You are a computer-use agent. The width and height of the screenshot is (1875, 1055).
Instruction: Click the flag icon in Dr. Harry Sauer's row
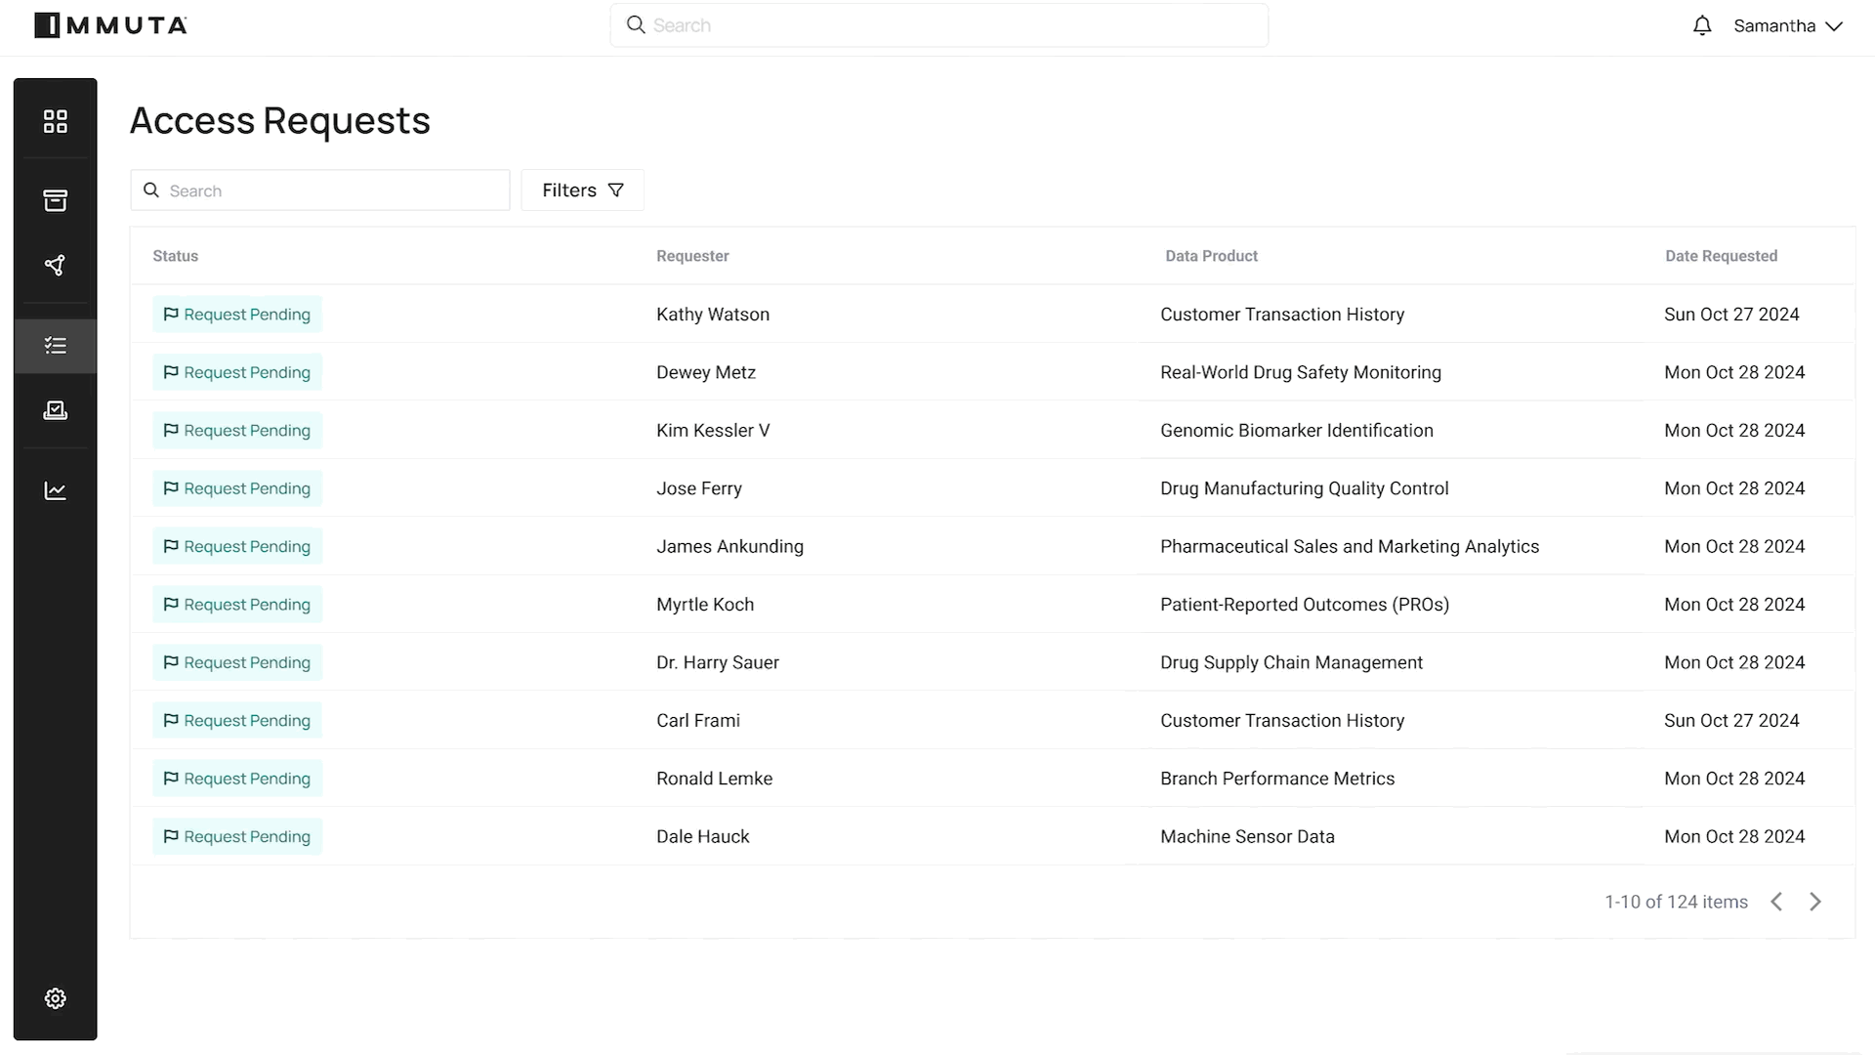pos(171,662)
